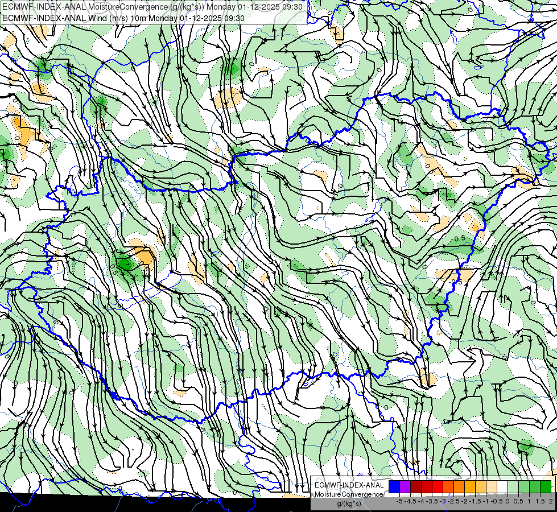The image size is (557, 512).
Task: Click legend label ECMWF-INDEX-ANAL
Action: 349,485
